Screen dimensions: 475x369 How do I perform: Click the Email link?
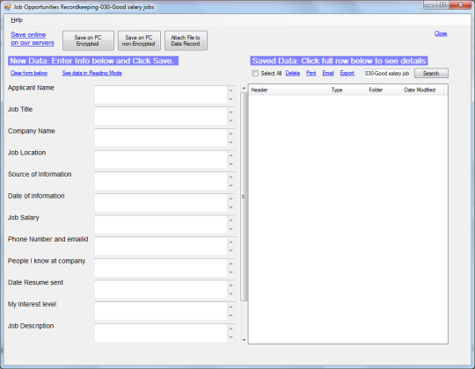point(328,73)
